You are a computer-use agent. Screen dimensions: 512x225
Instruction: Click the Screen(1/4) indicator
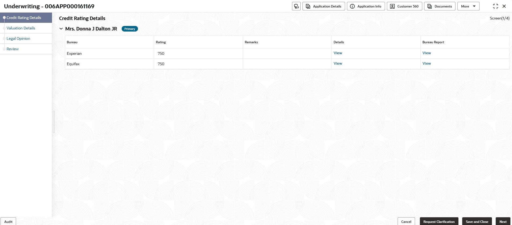coord(499,18)
